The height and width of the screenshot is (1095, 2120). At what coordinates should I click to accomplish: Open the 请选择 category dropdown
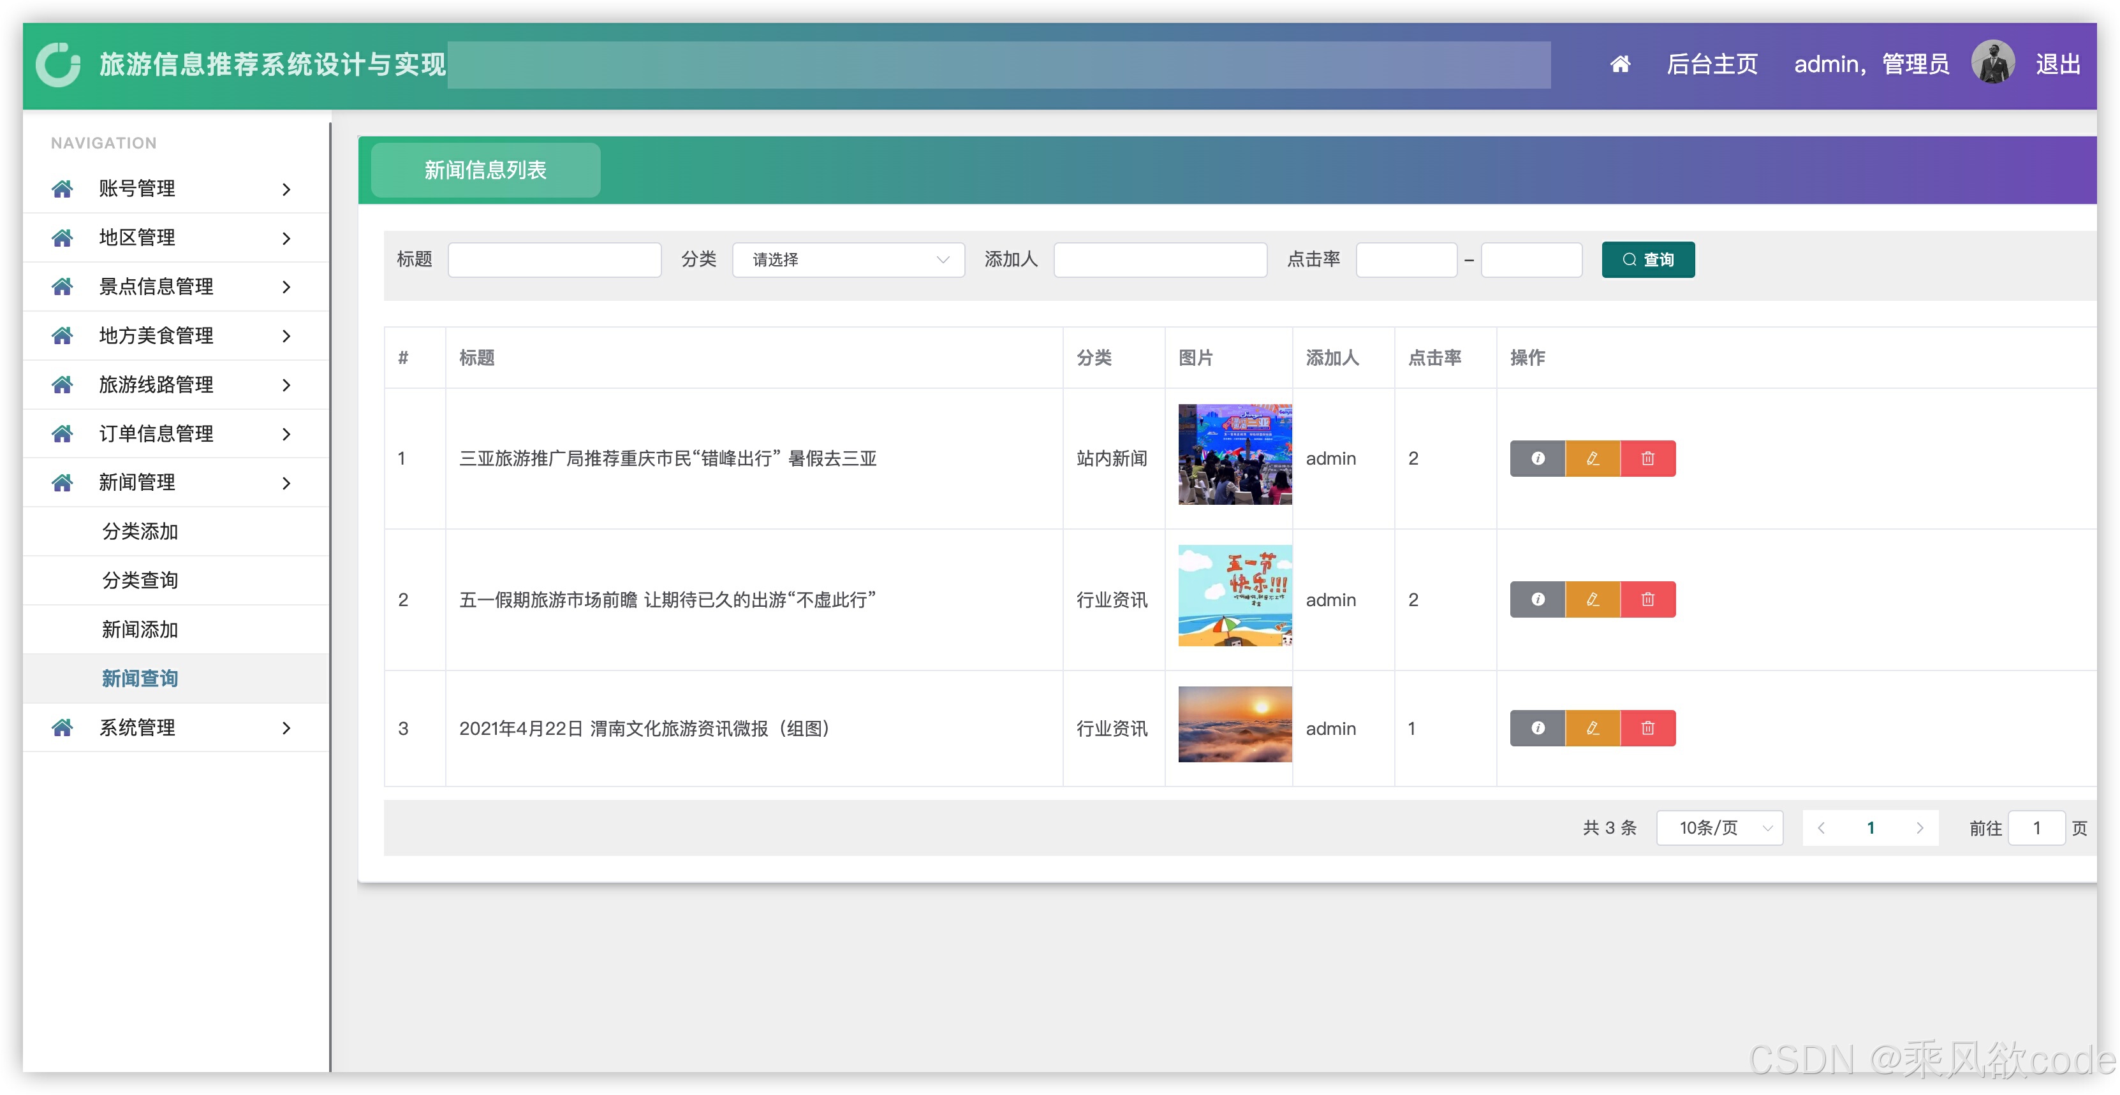pos(848,259)
